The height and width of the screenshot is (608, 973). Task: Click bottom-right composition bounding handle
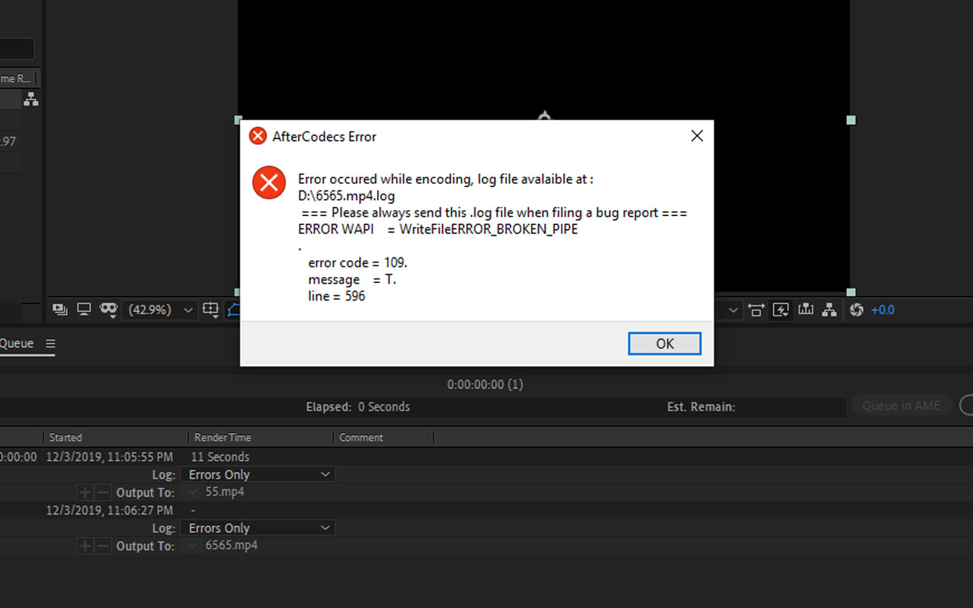[x=851, y=293]
